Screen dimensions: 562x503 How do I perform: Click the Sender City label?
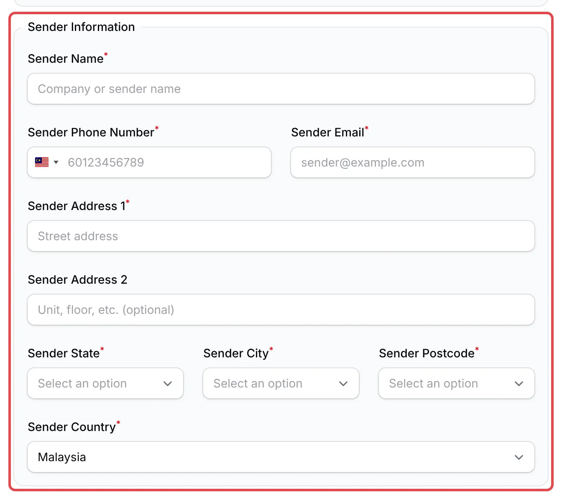236,353
